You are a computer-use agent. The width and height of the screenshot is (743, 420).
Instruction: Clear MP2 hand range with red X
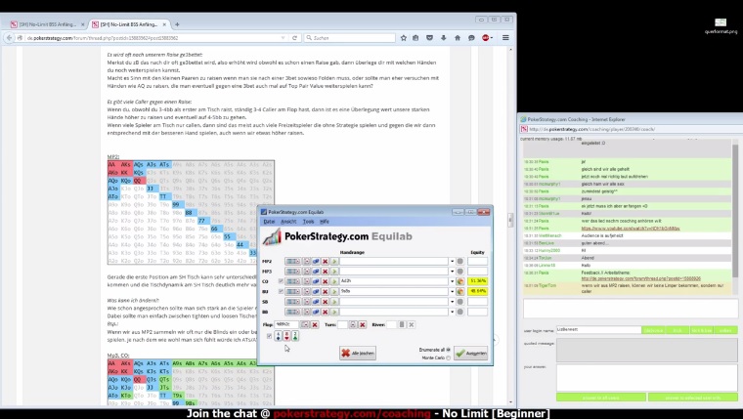click(325, 262)
